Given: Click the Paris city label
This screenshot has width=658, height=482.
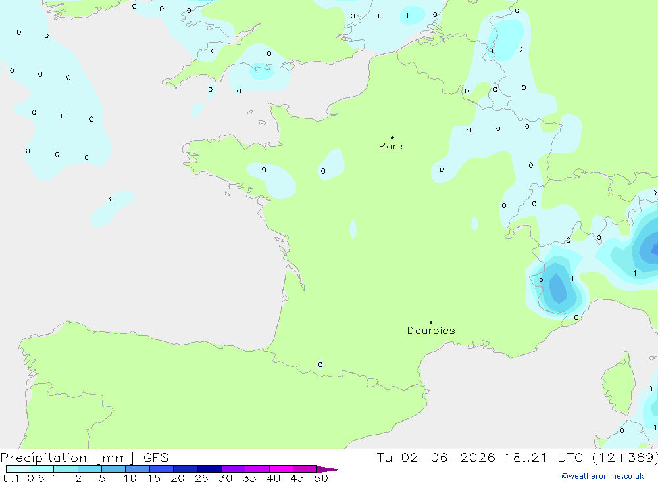Looking at the screenshot, I should 392,146.
